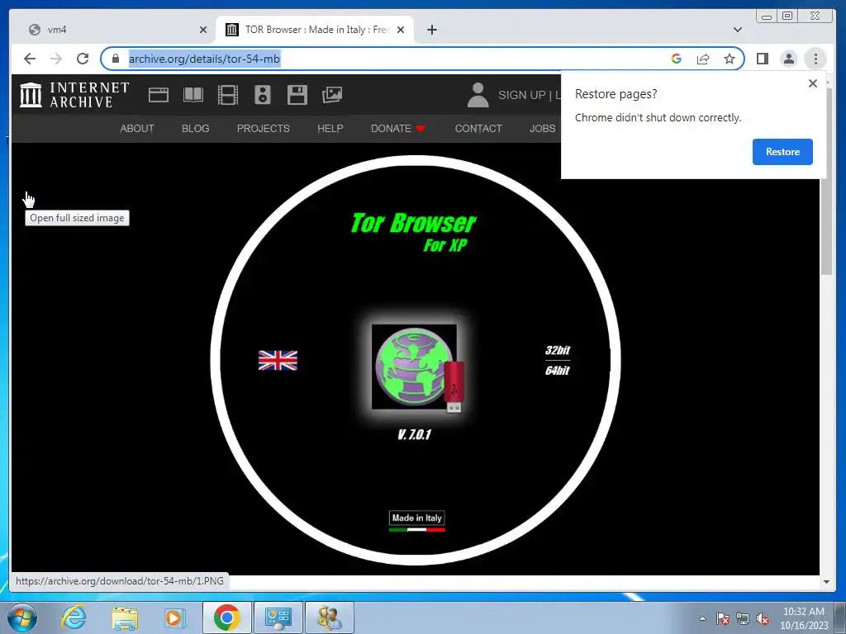
Task: Dismiss the Restore pages popup
Action: (x=813, y=83)
